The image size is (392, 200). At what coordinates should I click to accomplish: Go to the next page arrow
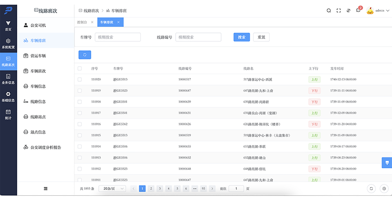(212, 189)
